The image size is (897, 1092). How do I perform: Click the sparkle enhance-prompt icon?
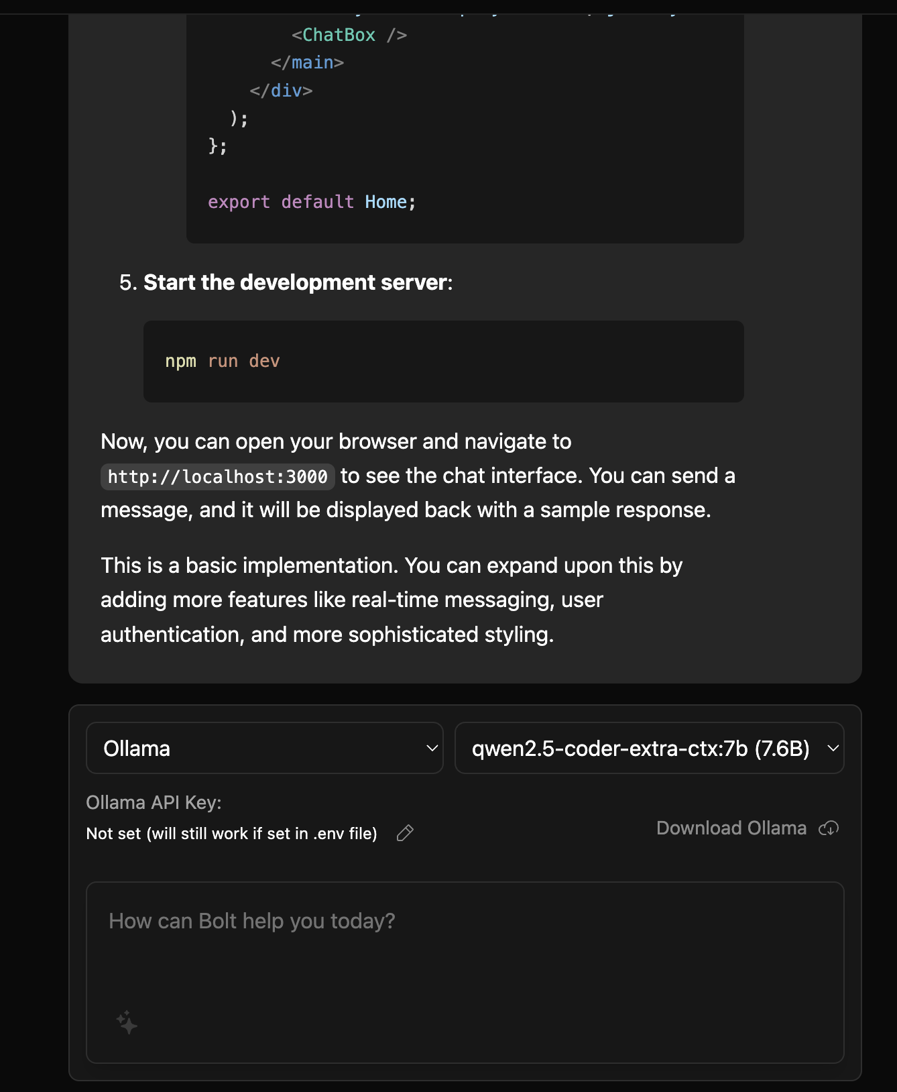(127, 1022)
